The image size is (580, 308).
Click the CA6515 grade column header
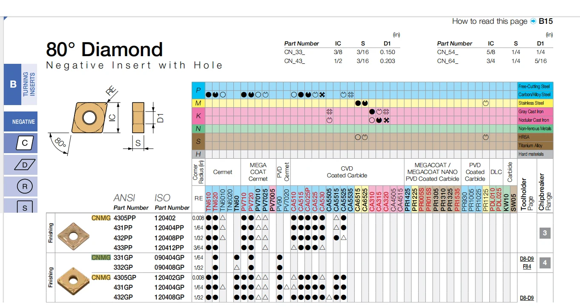[x=358, y=199]
